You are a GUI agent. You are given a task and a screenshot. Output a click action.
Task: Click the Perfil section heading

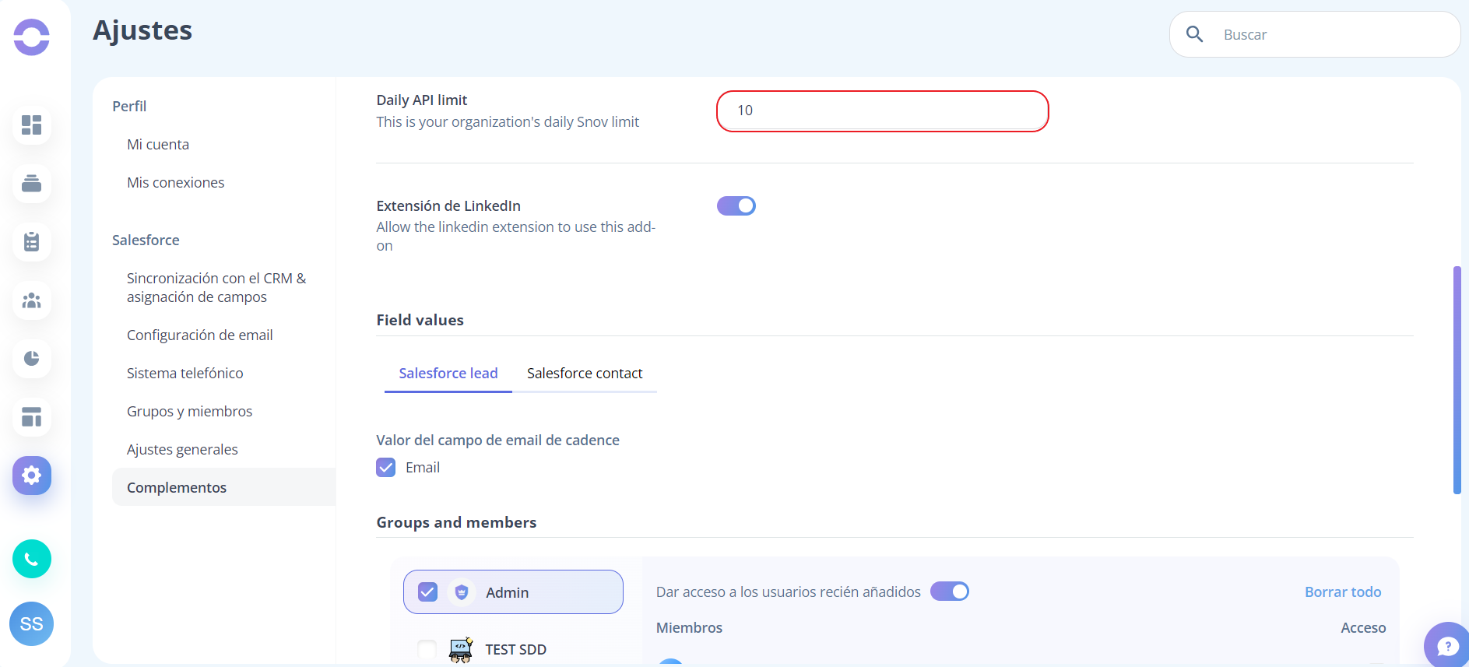(129, 106)
